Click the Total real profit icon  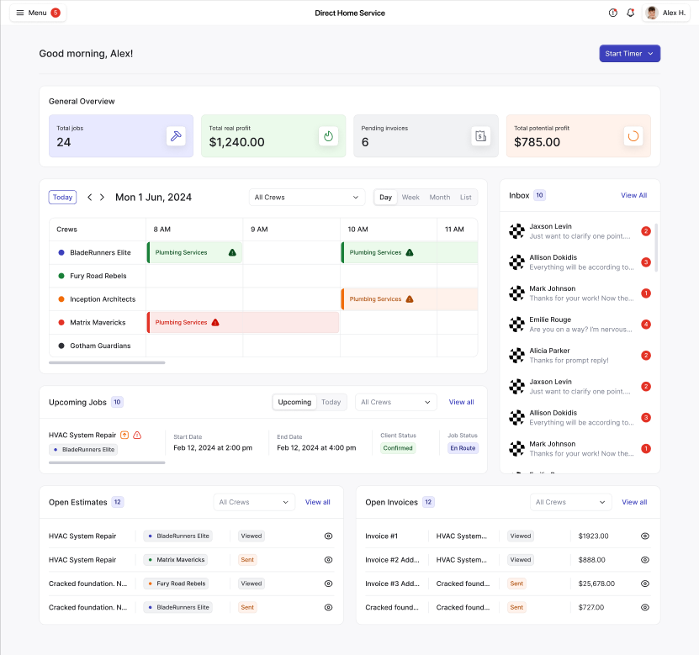click(328, 135)
